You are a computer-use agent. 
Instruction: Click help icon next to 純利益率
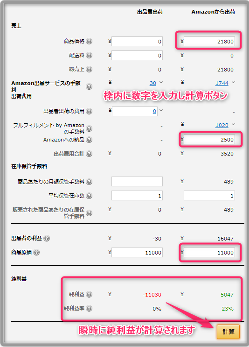pos(89,308)
